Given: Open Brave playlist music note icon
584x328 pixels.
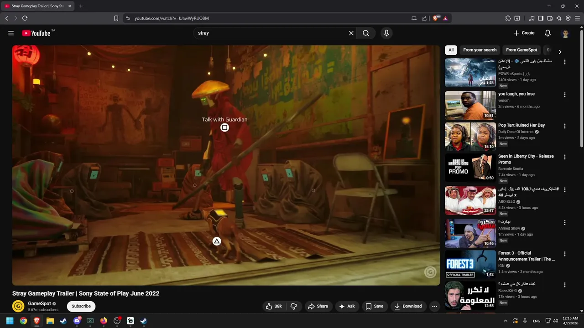Looking at the screenshot, I should point(532,18).
